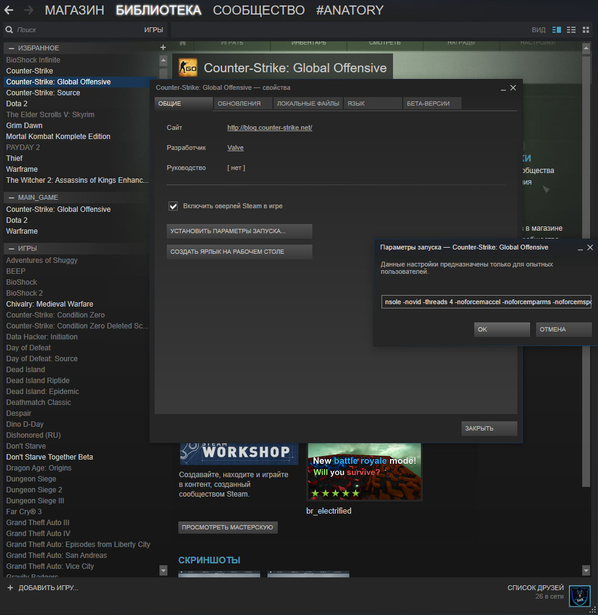
Task: Open the #ANATORY profile menu
Action: 349,10
